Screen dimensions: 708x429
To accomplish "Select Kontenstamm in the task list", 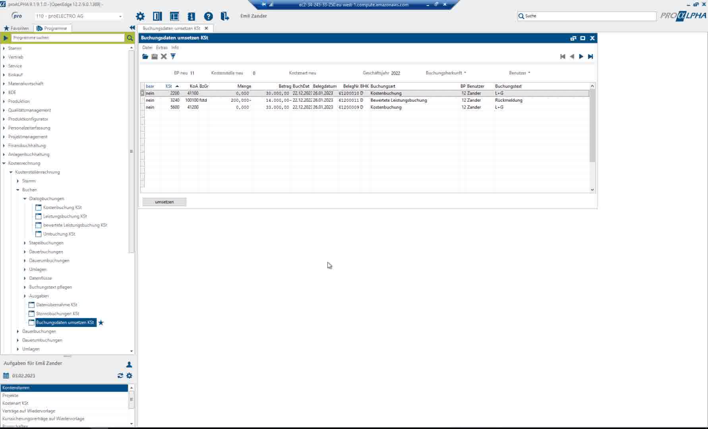I will pos(64,388).
